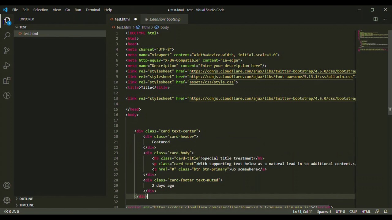This screenshot has height=220, width=392.
Task: Click the EXPLORER panel title
Action: [x=27, y=19]
